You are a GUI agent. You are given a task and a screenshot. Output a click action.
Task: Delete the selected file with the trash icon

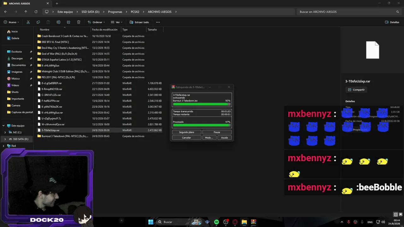tap(79, 22)
